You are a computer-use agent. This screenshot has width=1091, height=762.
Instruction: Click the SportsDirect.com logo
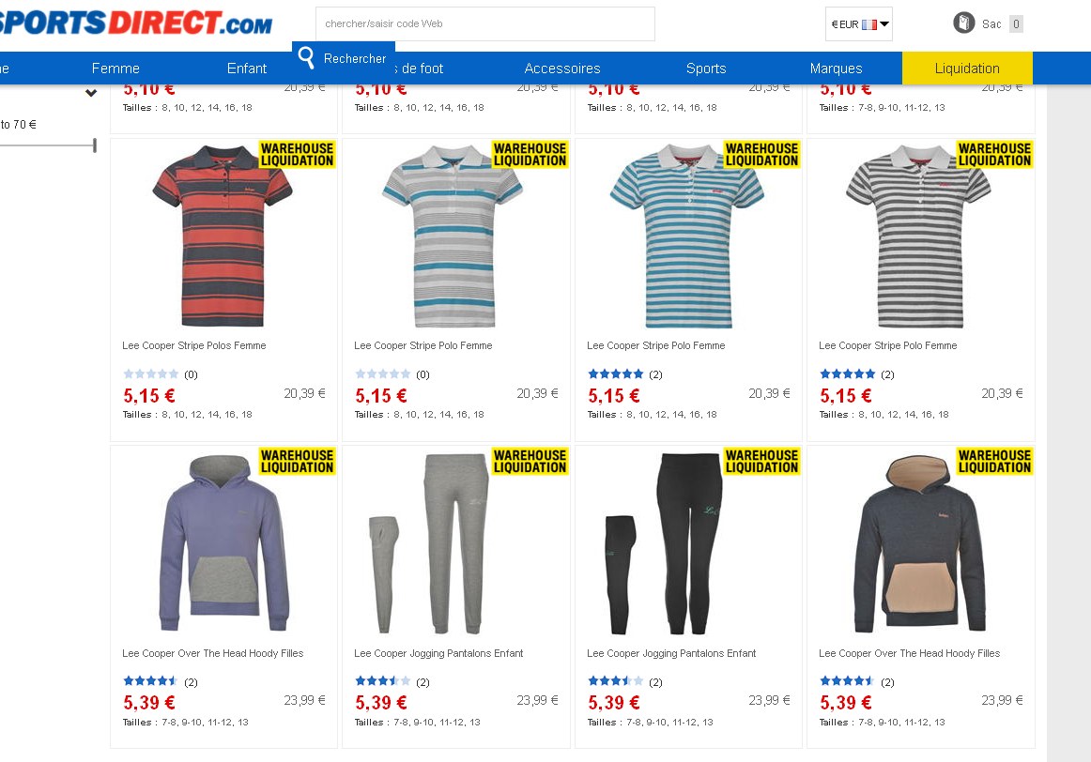[136, 23]
